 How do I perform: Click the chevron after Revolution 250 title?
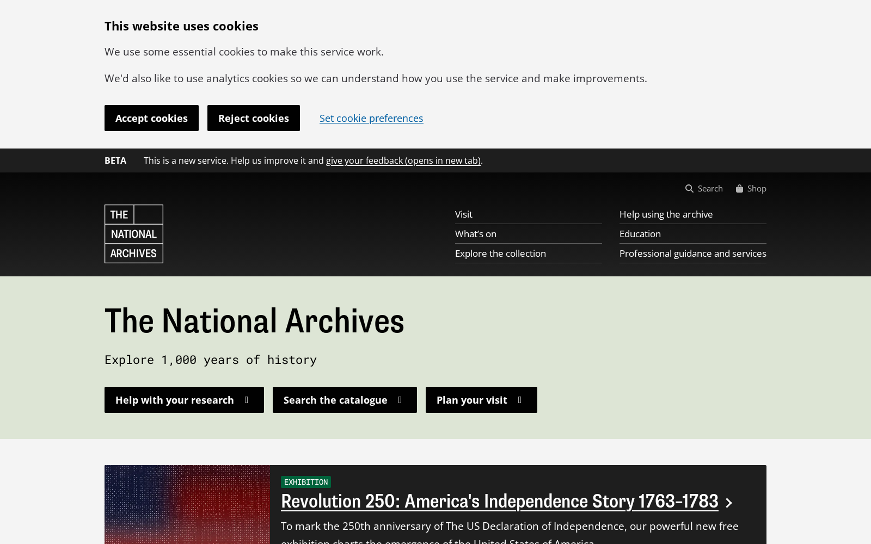[x=729, y=503]
